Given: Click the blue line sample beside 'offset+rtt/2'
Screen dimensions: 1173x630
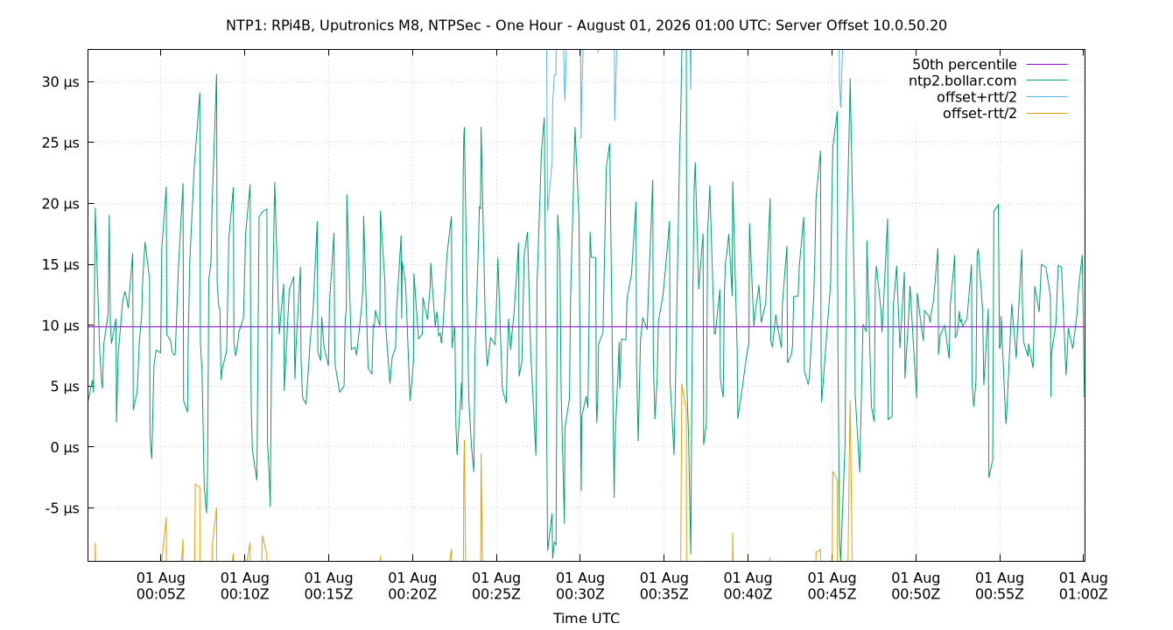Looking at the screenshot, I should (1046, 97).
